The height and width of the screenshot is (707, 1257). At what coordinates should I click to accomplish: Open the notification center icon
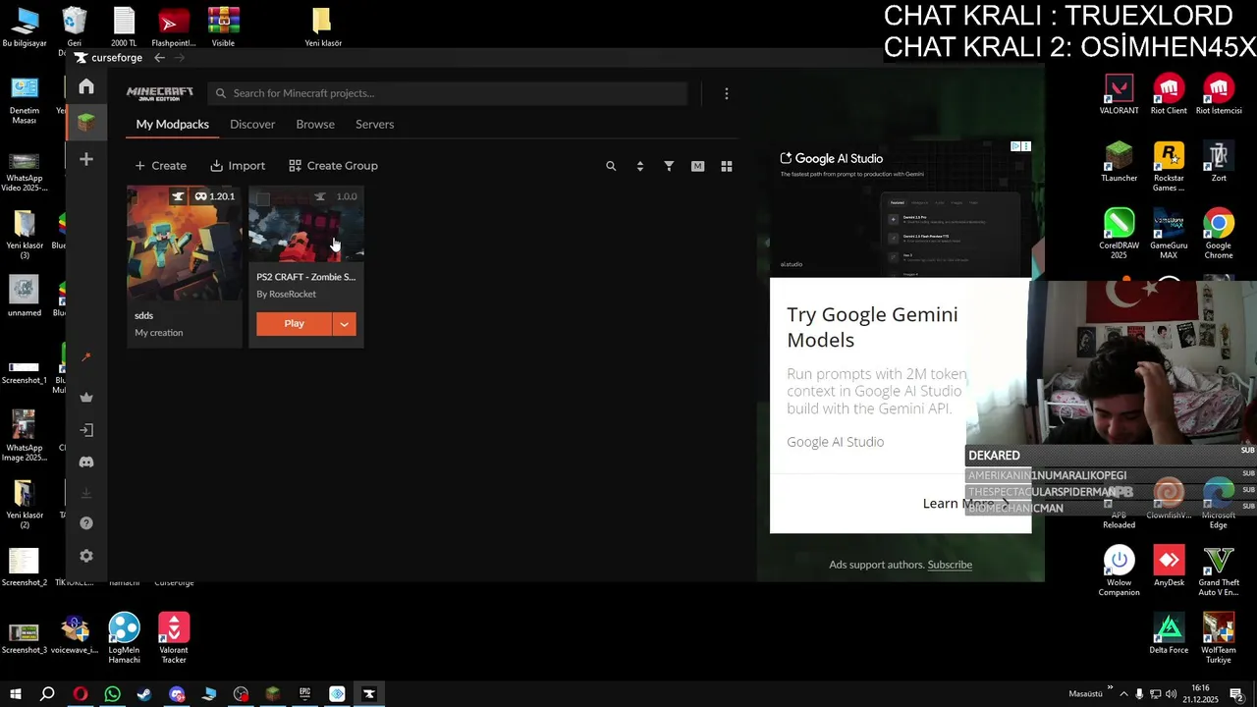pyautogui.click(x=1236, y=694)
